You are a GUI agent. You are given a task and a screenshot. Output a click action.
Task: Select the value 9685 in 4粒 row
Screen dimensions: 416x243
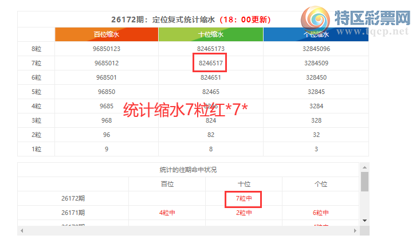point(107,106)
